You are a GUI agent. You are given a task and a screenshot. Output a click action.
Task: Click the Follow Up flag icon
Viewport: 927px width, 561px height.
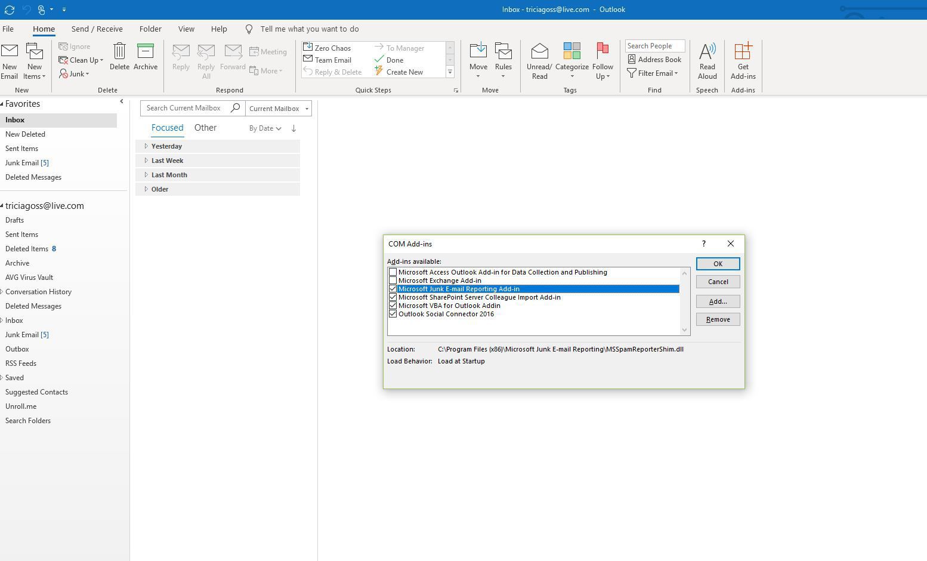pos(602,51)
